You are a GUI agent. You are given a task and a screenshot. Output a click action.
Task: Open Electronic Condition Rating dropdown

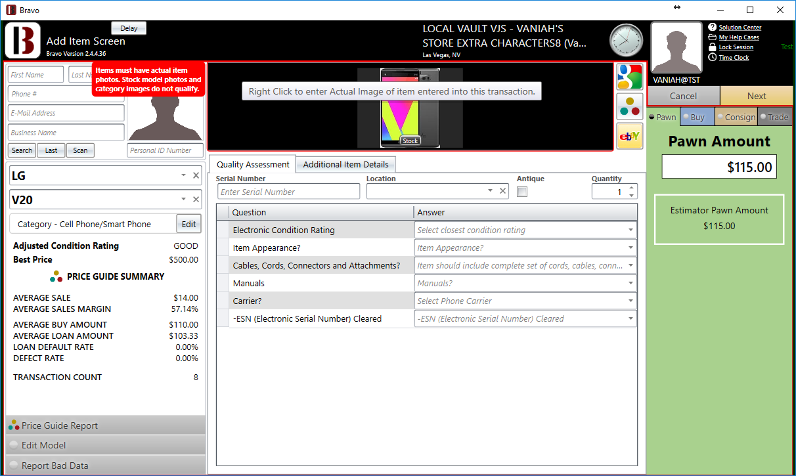point(631,230)
